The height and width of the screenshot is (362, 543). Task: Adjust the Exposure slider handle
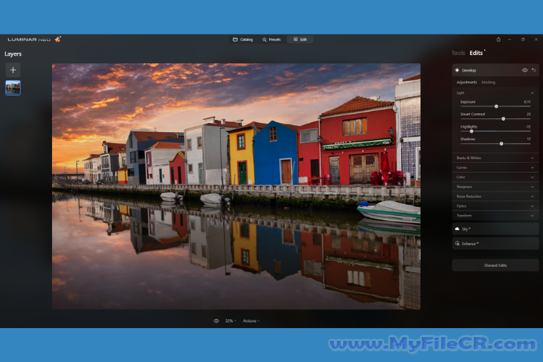(496, 106)
